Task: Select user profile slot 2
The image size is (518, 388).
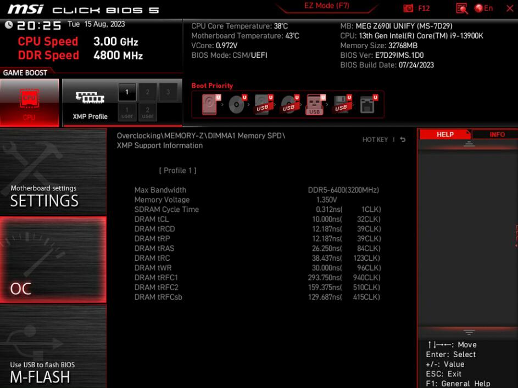Action: tap(147, 112)
